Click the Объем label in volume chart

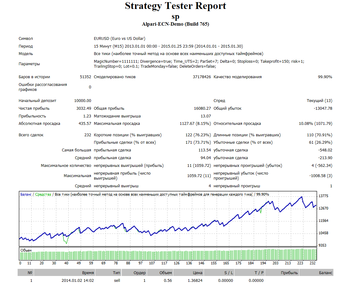pyautogui.click(x=26, y=250)
